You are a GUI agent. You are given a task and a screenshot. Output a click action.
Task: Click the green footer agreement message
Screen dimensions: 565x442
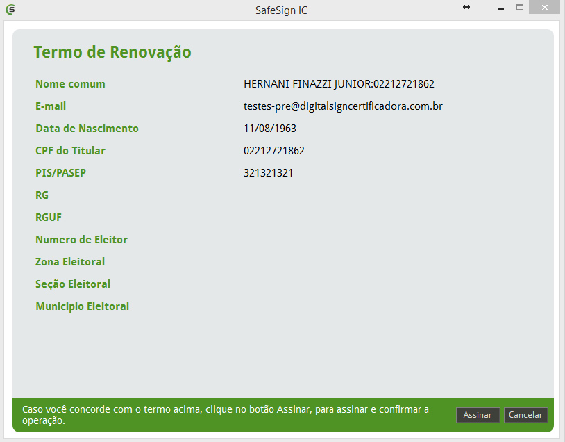click(226, 415)
